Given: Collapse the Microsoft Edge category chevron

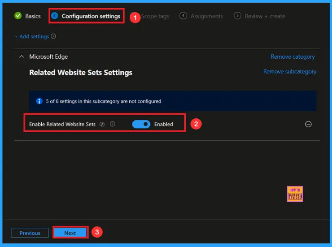Looking at the screenshot, I should (x=22, y=56).
